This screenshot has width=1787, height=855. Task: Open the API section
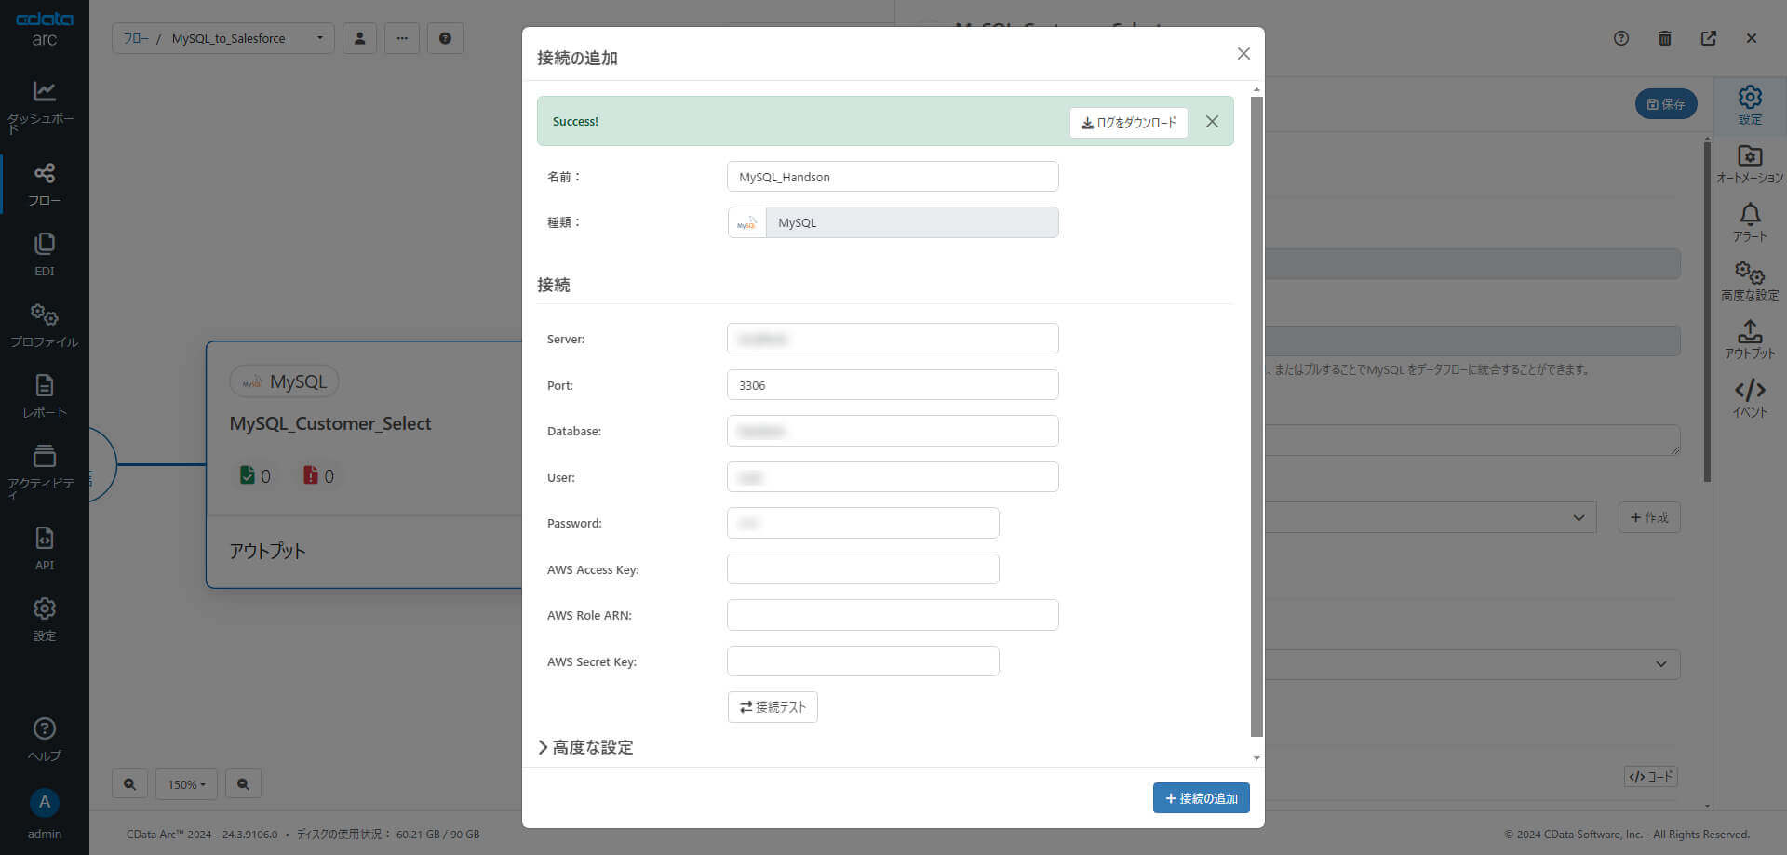[44, 549]
